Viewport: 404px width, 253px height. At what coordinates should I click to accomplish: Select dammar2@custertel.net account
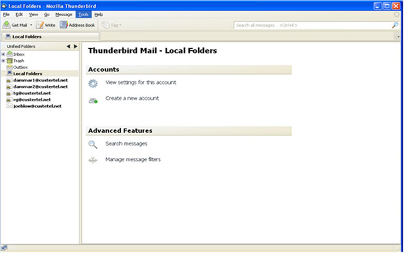point(37,86)
